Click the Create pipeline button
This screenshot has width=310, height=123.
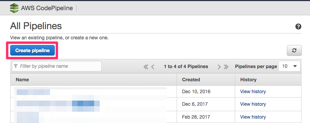(32, 50)
